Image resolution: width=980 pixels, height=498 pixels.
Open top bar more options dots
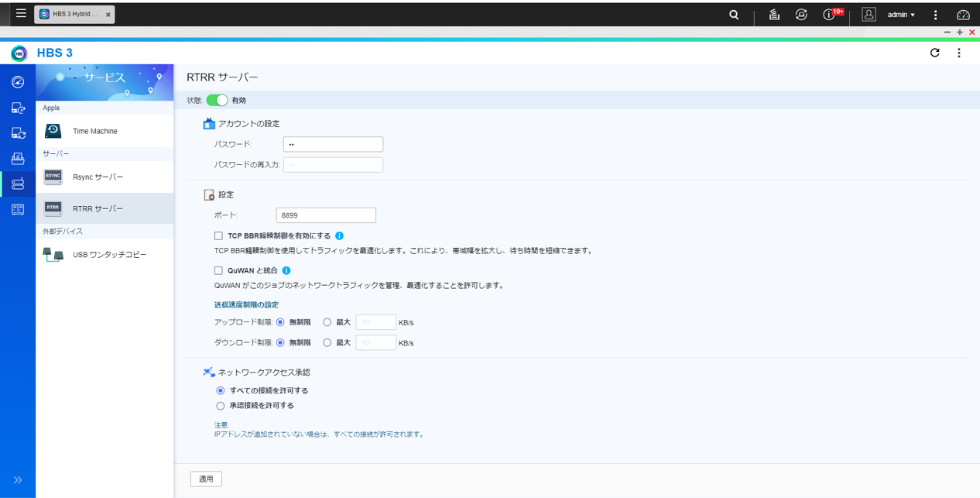coord(935,15)
